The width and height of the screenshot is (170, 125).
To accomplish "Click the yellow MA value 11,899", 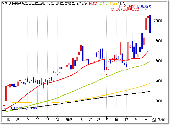I will coord(113,3).
